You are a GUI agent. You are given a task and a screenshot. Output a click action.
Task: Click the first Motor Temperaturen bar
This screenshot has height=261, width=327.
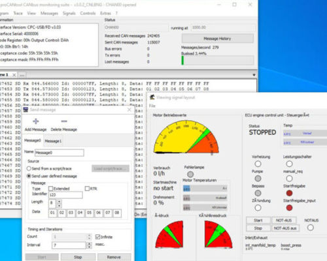205,188
